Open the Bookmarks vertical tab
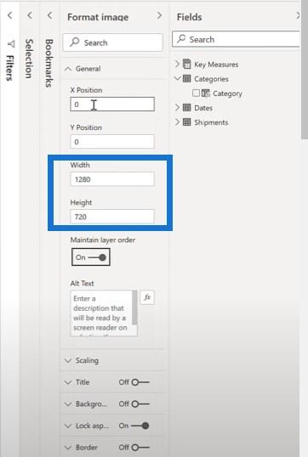 [x=49, y=63]
